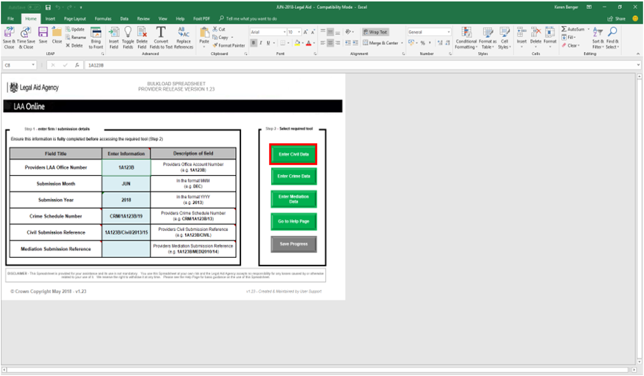Image resolution: width=644 pixels, height=376 pixels.
Task: Open the Conditional Formatting dropdown
Action: click(x=466, y=37)
